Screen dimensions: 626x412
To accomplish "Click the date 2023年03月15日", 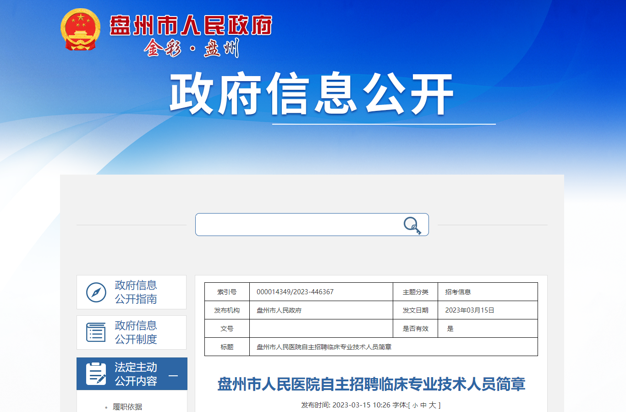I will [470, 310].
